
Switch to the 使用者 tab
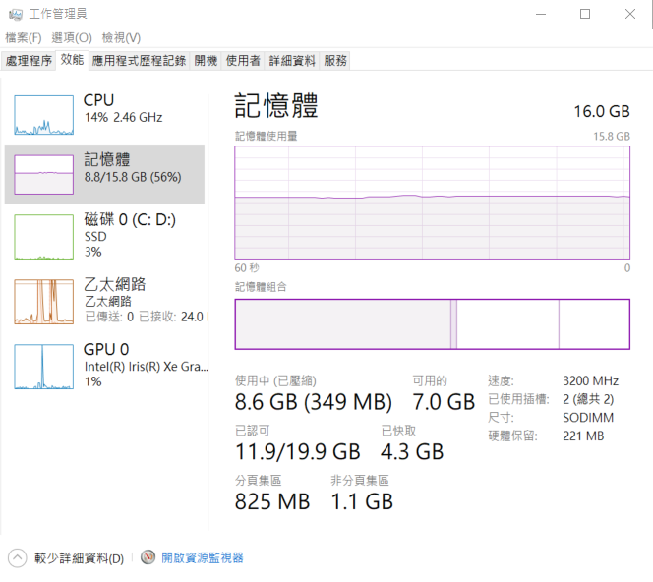pos(243,61)
